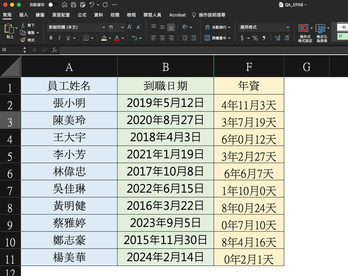The image size is (348, 276).
Task: Open the more options ellipsis in title bar
Action: (x=114, y=5)
